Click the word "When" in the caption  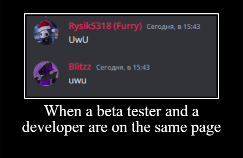(x=63, y=111)
